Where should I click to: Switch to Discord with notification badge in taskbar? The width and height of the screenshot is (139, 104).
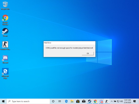pos(101,101)
